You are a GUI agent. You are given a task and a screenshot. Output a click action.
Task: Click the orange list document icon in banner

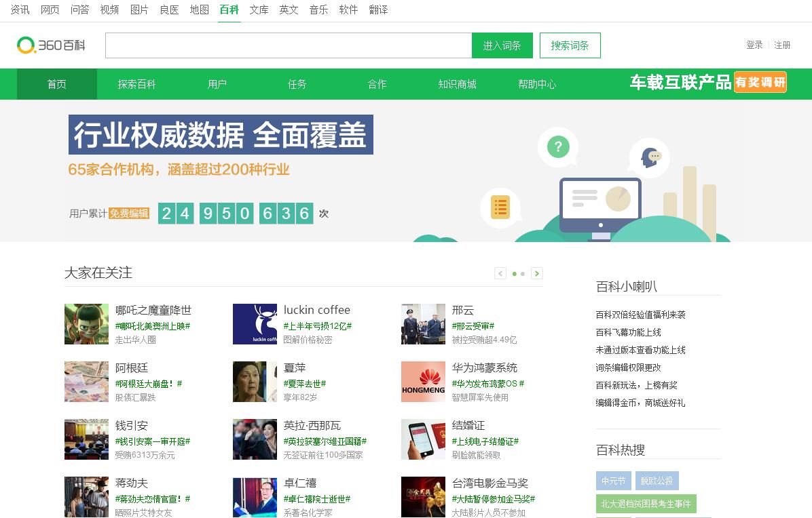[x=500, y=207]
